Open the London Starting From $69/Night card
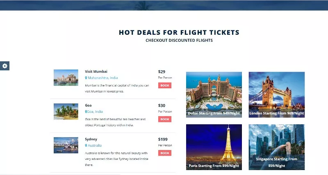 point(276,95)
